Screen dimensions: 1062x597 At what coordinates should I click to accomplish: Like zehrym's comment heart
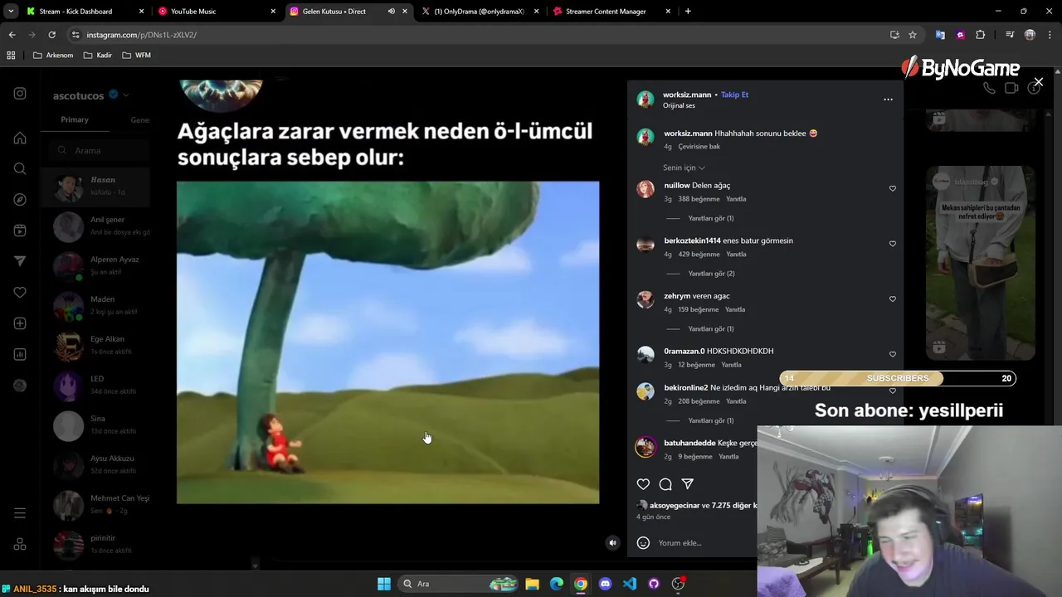[x=893, y=298]
